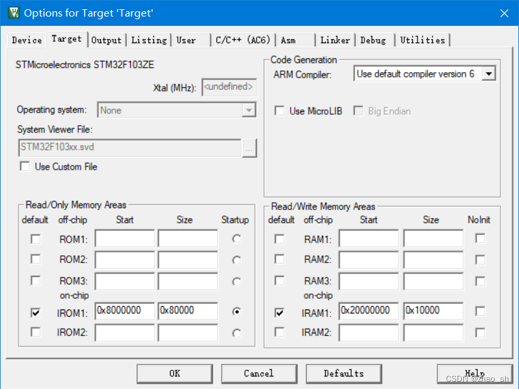
Task: Select IROM2 Startup radio button
Action: point(237,333)
